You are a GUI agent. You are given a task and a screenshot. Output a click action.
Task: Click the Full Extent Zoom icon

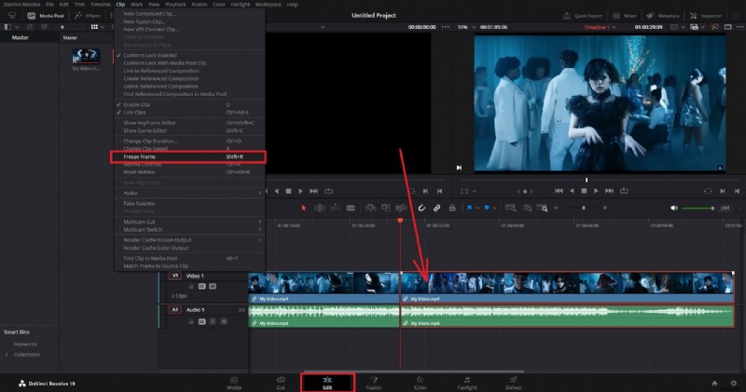pyautogui.click(x=510, y=208)
